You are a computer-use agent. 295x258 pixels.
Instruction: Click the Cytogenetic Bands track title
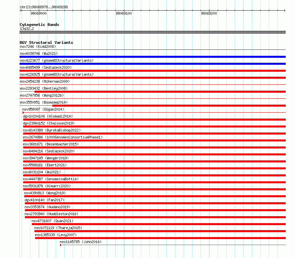(39, 25)
